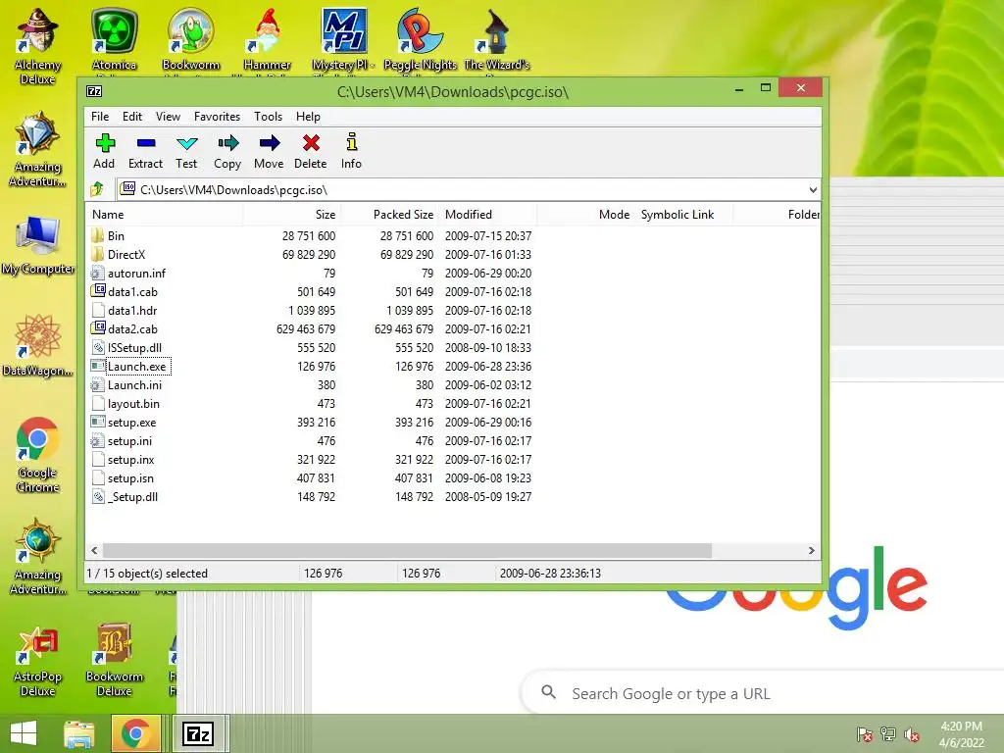Sort by Mode column header
This screenshot has width=1004, height=753.
click(586, 215)
